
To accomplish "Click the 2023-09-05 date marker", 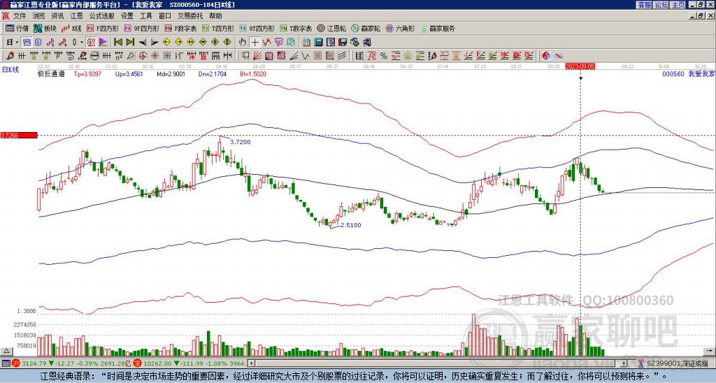I will click(x=580, y=66).
